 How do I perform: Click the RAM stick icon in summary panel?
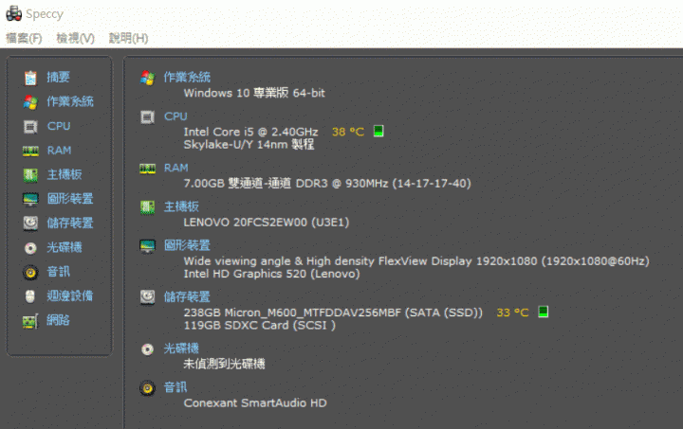coord(148,169)
